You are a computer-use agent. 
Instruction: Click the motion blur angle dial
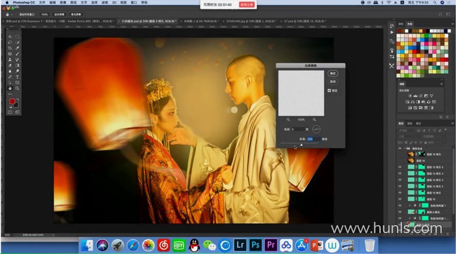(x=316, y=129)
